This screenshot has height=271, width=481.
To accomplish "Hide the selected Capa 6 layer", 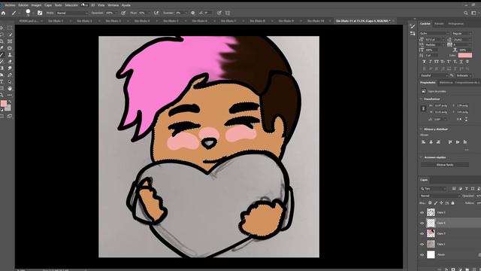I will click(422, 223).
